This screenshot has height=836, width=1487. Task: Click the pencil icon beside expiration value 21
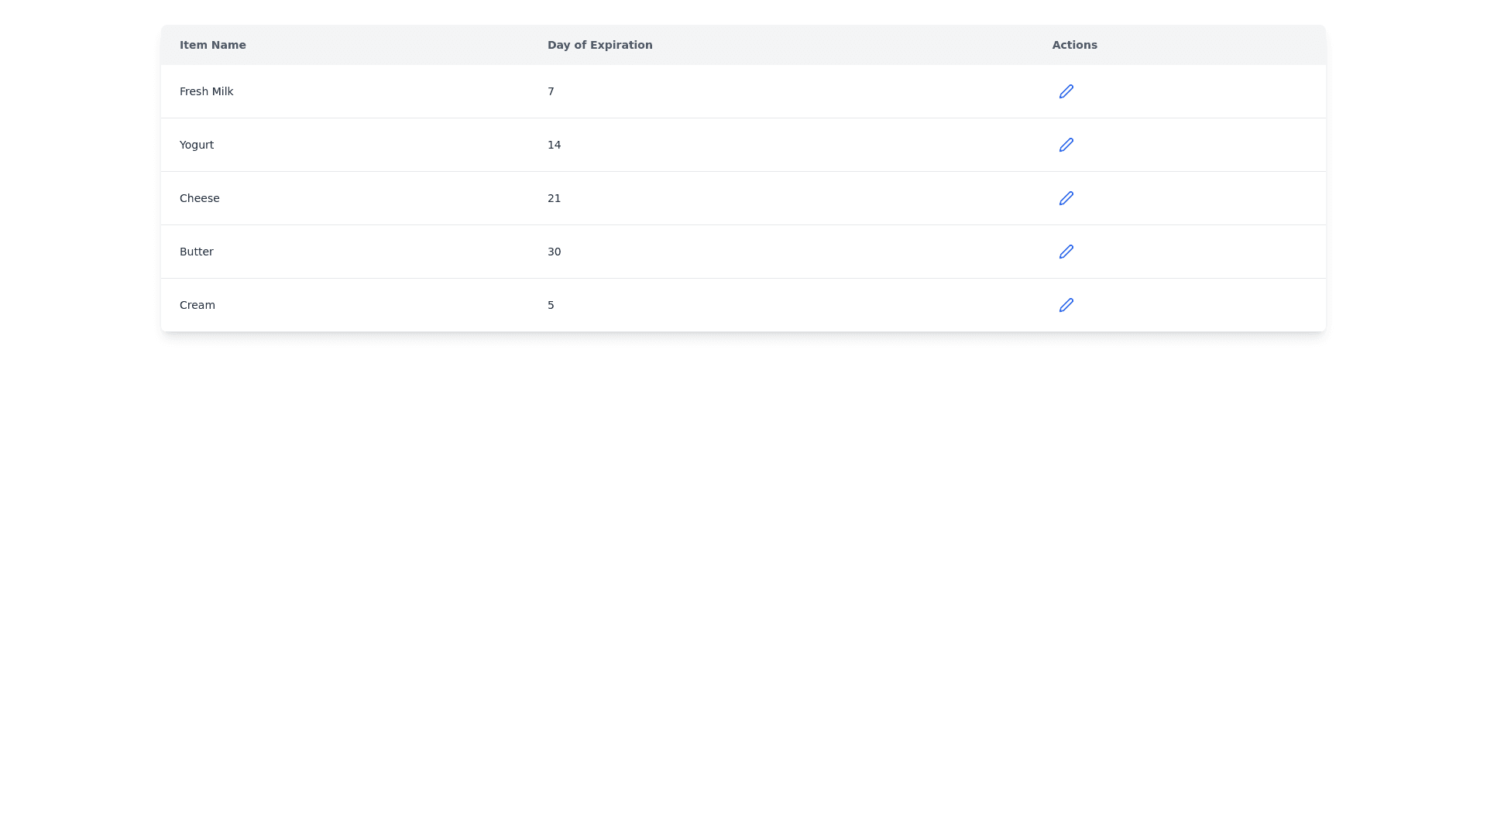pos(1066,198)
